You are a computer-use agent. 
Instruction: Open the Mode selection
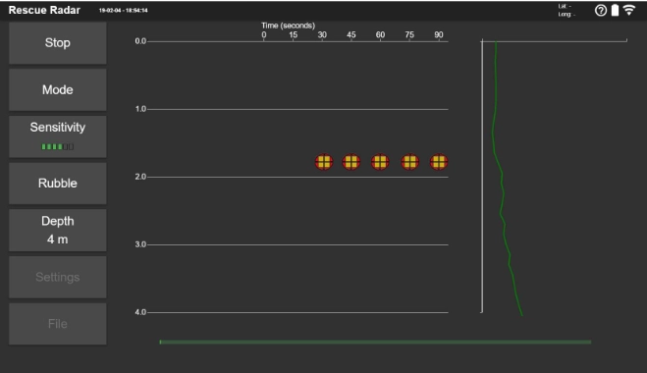57,89
